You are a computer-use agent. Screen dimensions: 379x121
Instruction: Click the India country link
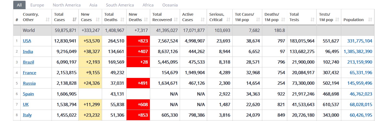click(28, 51)
